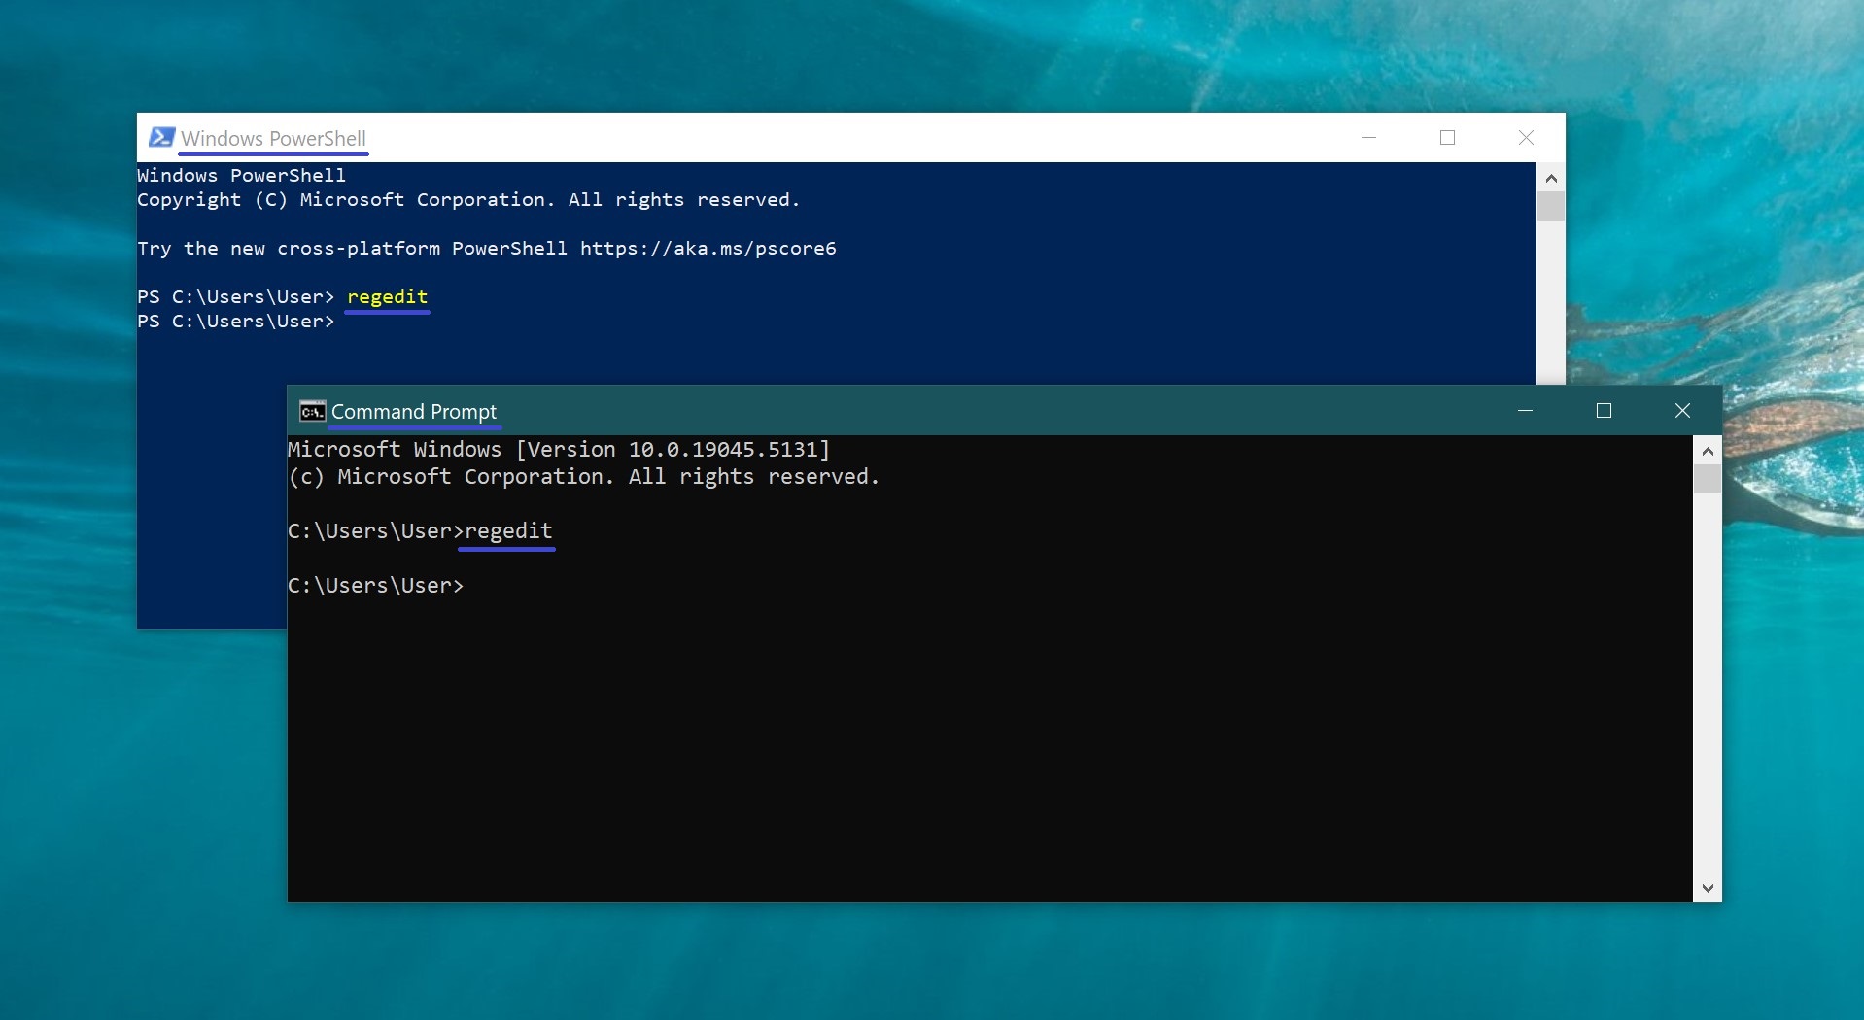Click the last PS C:\Users\User> prompt in PowerShell
The height and width of the screenshot is (1020, 1864).
(236, 321)
